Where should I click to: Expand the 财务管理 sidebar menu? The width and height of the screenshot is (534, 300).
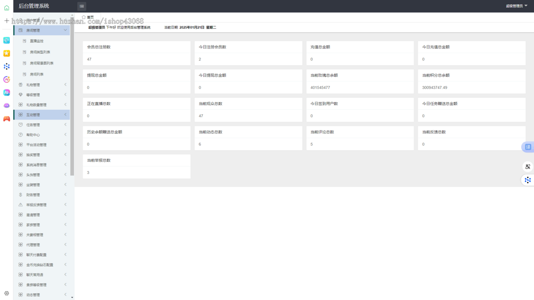[x=41, y=195]
